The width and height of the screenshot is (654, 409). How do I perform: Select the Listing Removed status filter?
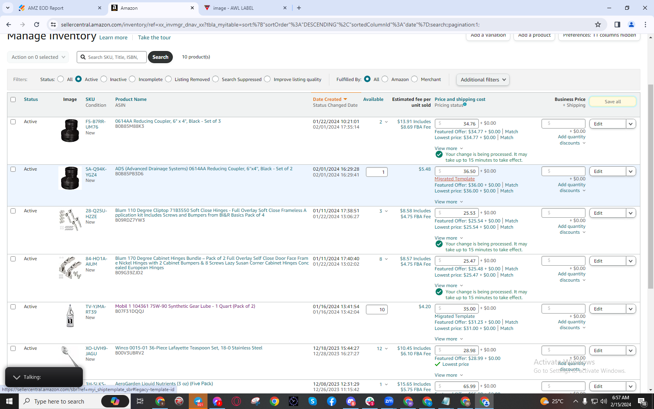click(168, 79)
